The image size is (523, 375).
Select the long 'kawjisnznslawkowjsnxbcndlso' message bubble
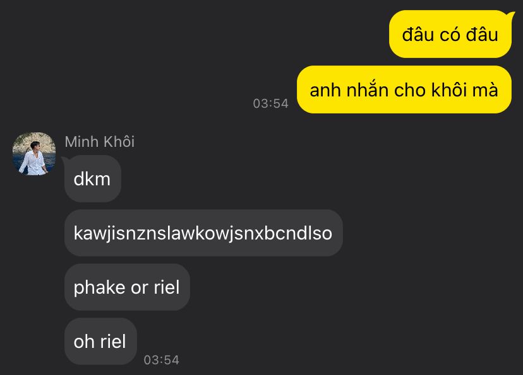203,233
